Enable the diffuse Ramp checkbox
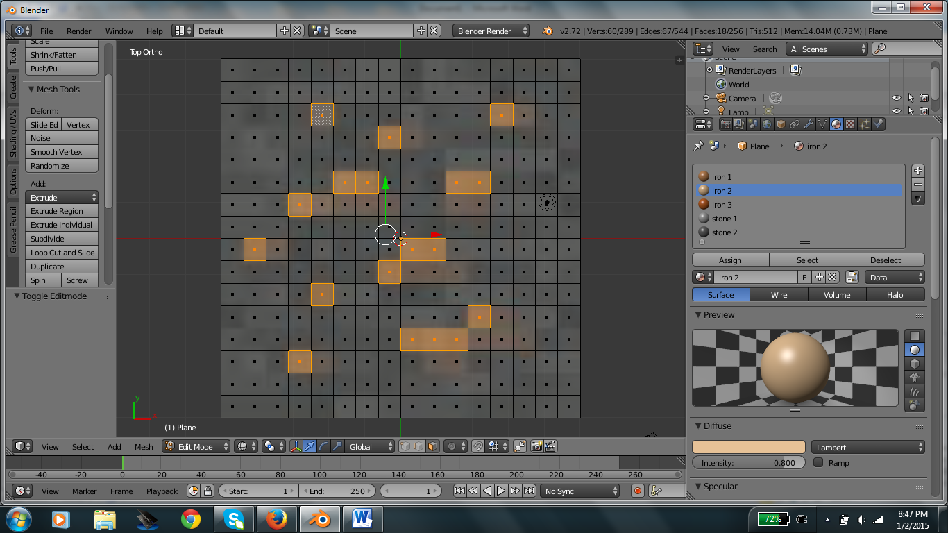Viewport: 948px width, 533px height. (x=818, y=462)
